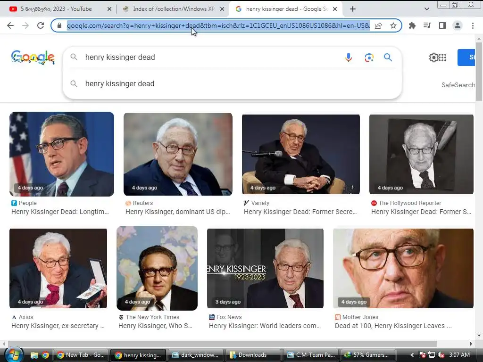
Task: Click the browser back arrow
Action: click(10, 25)
